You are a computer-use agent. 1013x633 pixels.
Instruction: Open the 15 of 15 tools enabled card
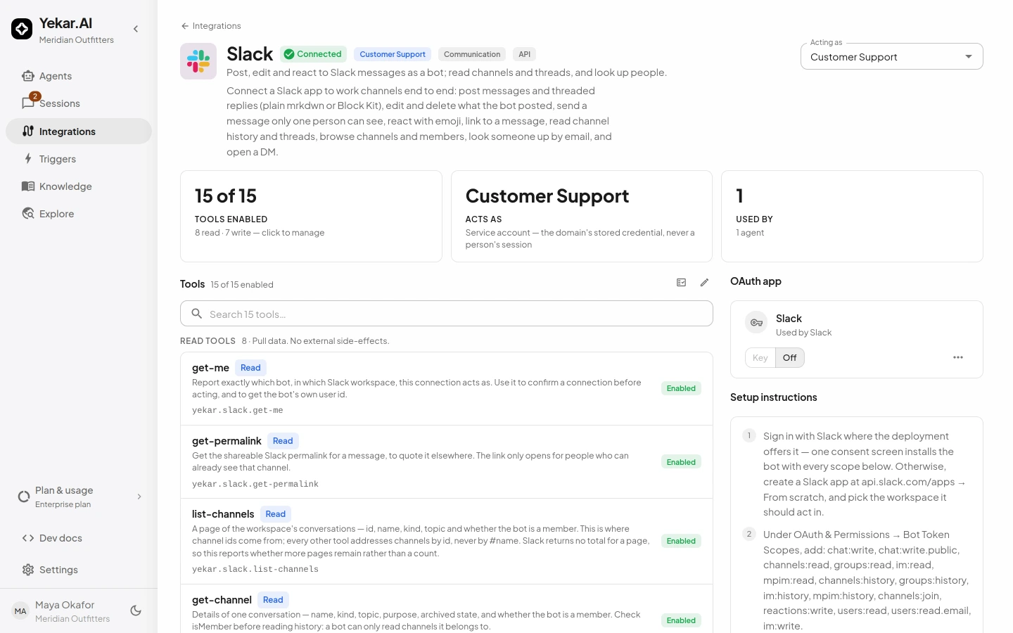pos(311,217)
